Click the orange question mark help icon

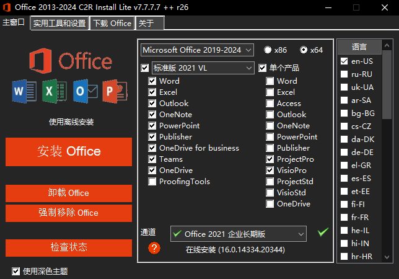(x=154, y=248)
